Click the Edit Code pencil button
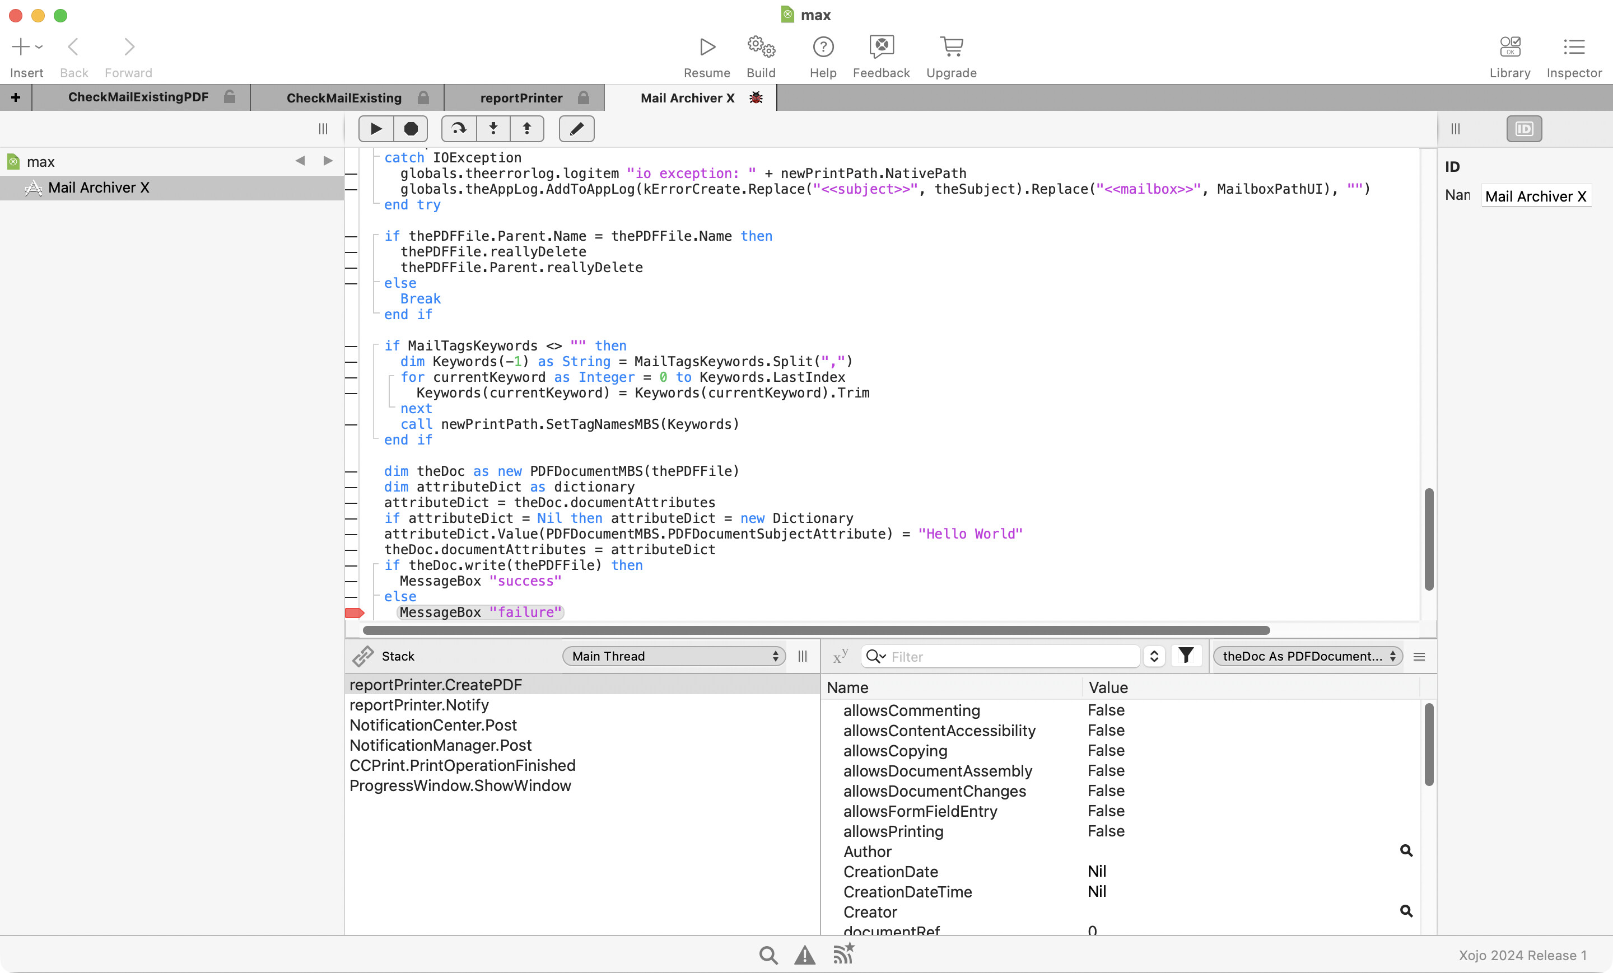1613x973 pixels. pyautogui.click(x=576, y=128)
